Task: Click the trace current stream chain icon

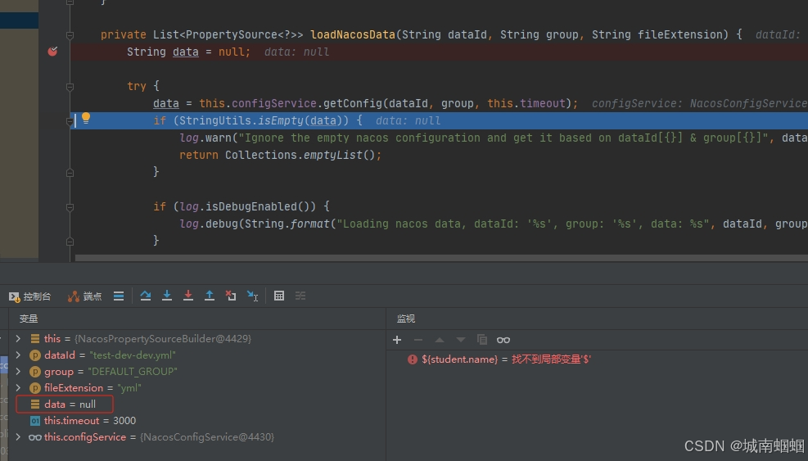Action: [x=300, y=296]
